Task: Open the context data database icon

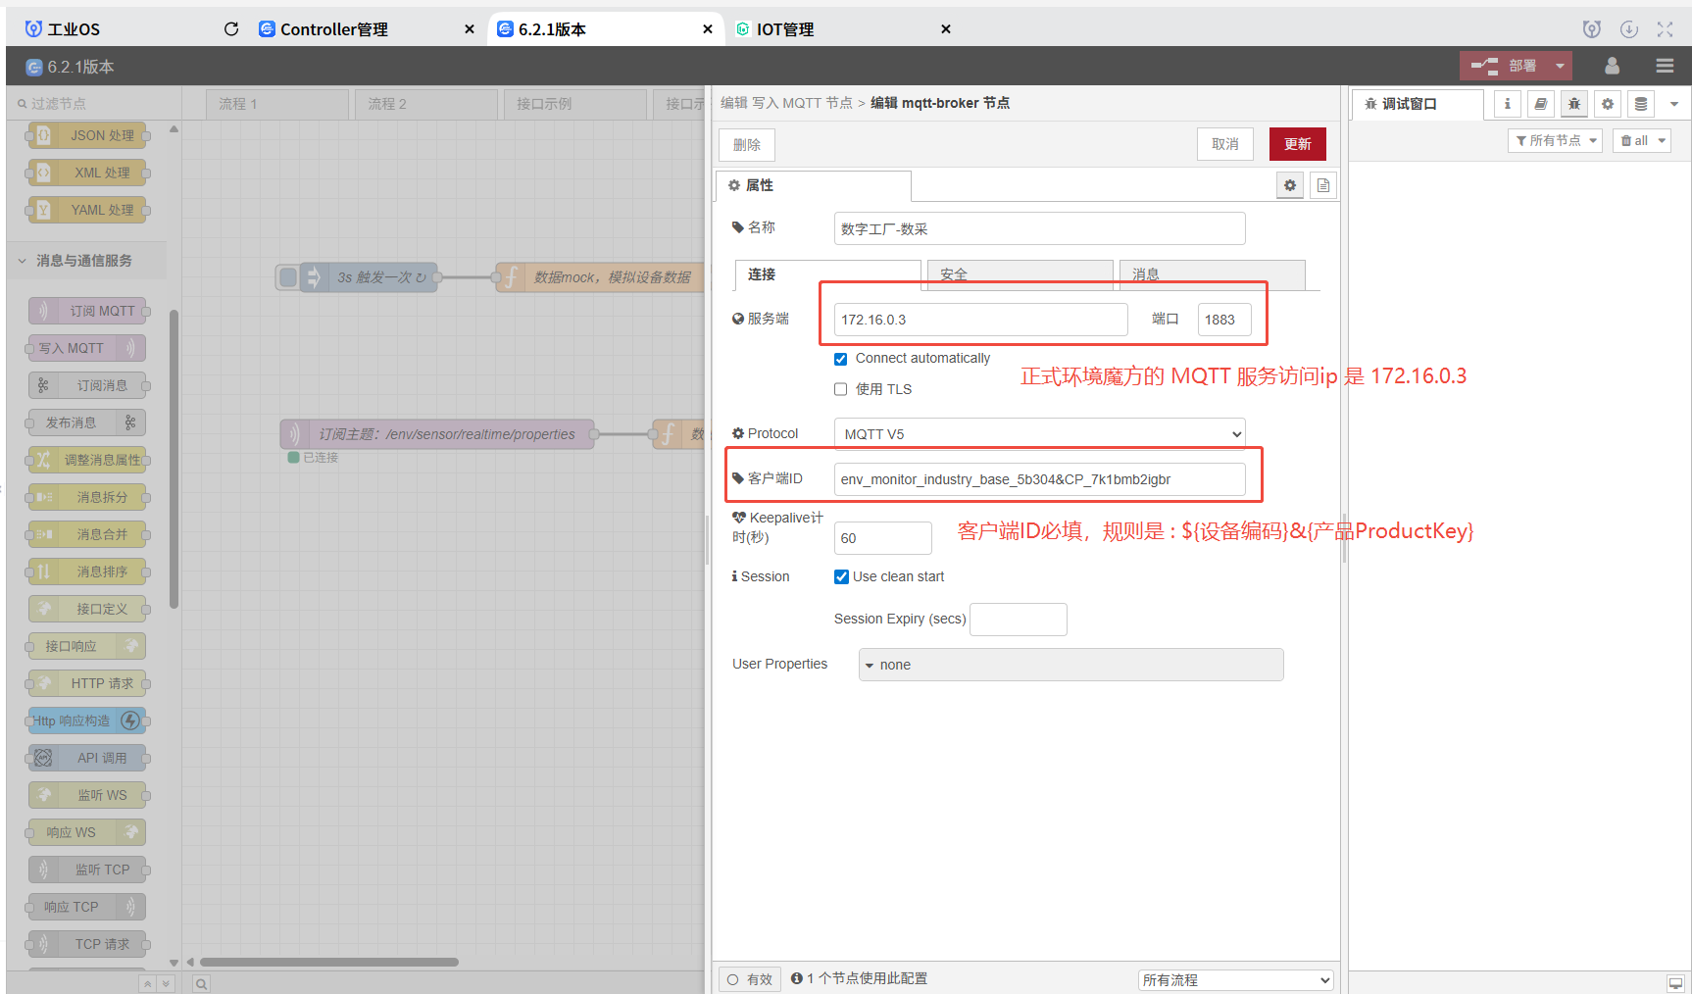Action: coord(1641,104)
